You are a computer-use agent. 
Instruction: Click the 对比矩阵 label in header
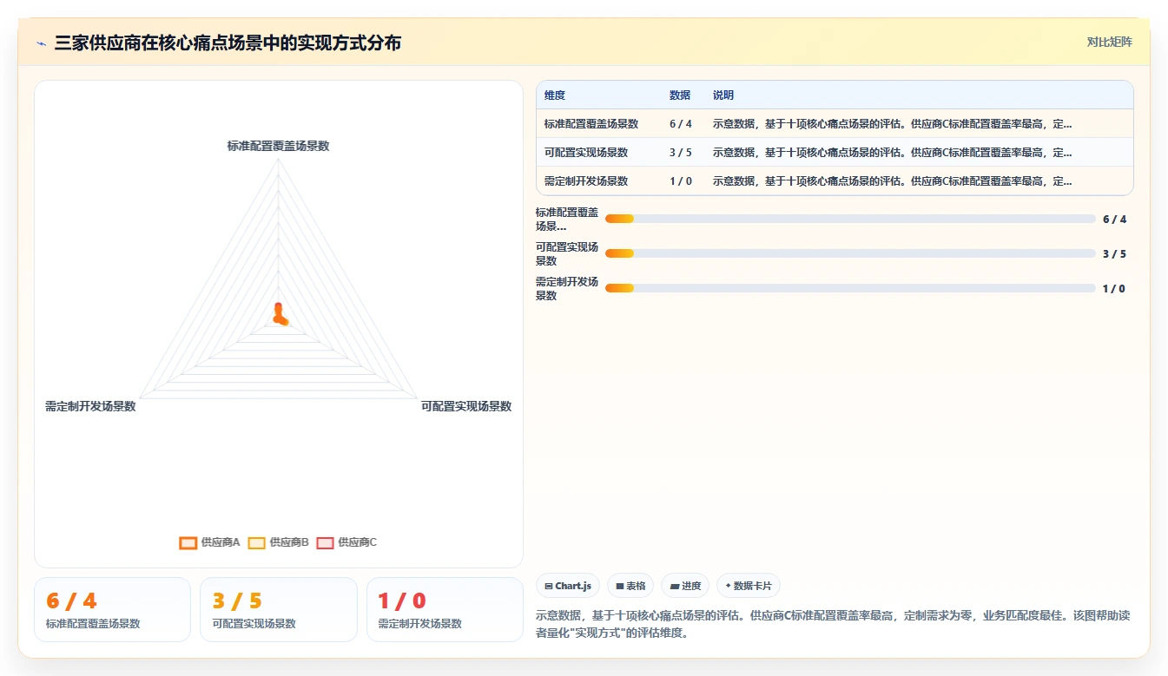(1109, 42)
